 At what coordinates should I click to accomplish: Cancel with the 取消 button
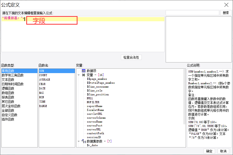point(223,151)
